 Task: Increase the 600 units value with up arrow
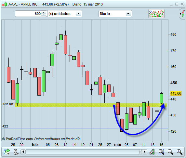point(44,13)
